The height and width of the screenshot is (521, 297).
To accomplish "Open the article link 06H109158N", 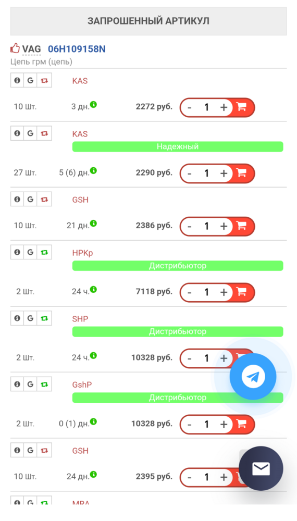I will tap(77, 49).
